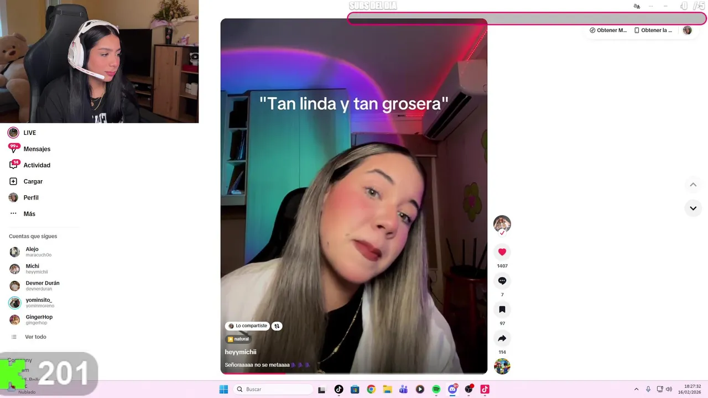Open red TikTok app in taskbar
This screenshot has height=398, width=708.
(485, 390)
